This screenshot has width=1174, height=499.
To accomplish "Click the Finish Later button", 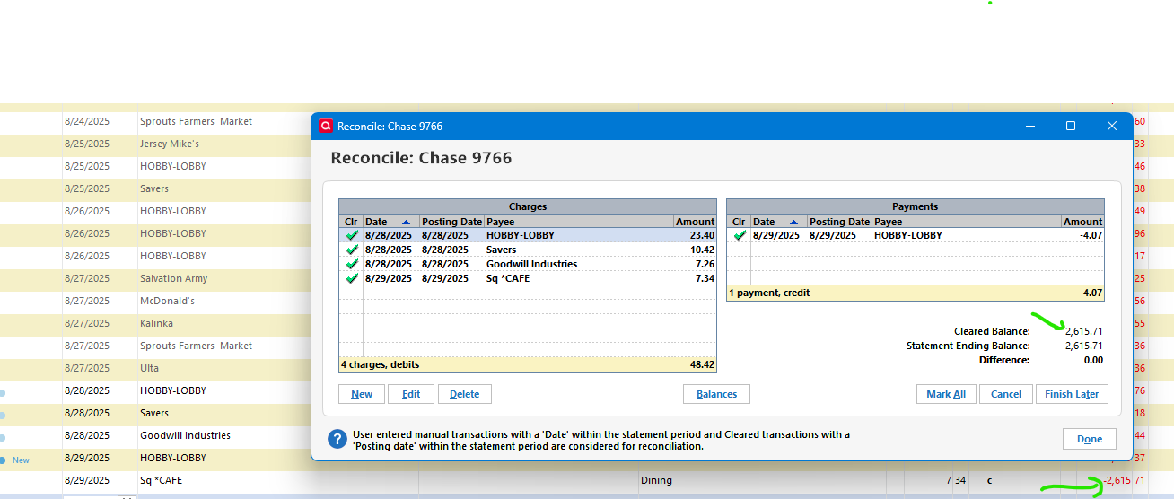I will pyautogui.click(x=1072, y=394).
